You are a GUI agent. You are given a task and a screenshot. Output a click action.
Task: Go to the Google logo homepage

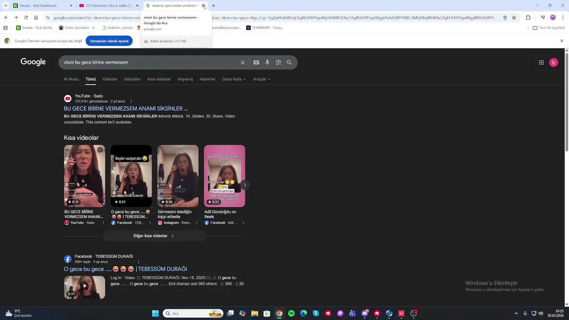tap(33, 62)
